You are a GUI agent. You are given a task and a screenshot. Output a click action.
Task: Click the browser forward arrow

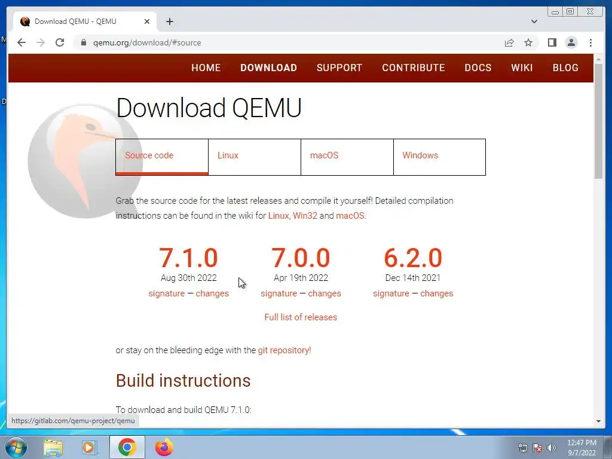(x=41, y=42)
